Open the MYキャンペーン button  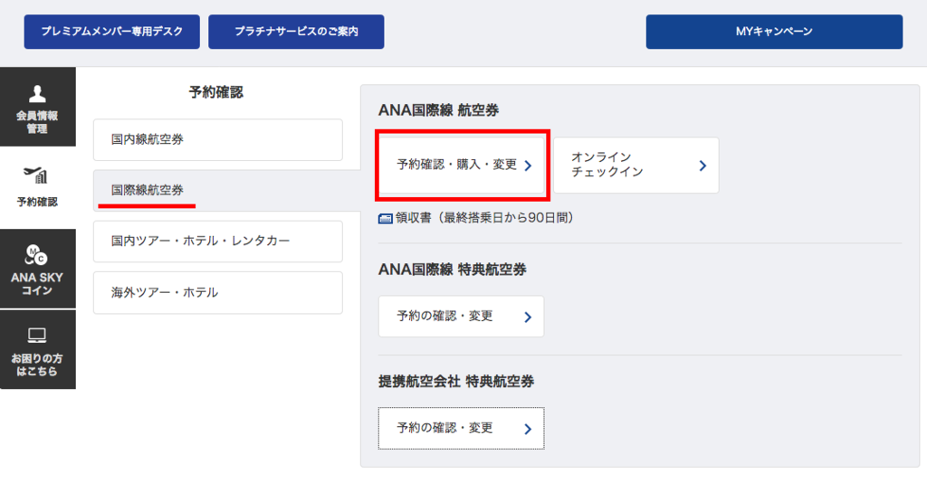coord(774,32)
